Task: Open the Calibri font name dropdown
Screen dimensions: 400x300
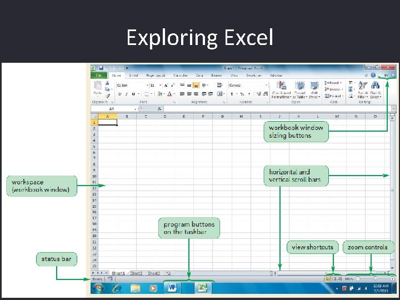Action: click(147, 85)
